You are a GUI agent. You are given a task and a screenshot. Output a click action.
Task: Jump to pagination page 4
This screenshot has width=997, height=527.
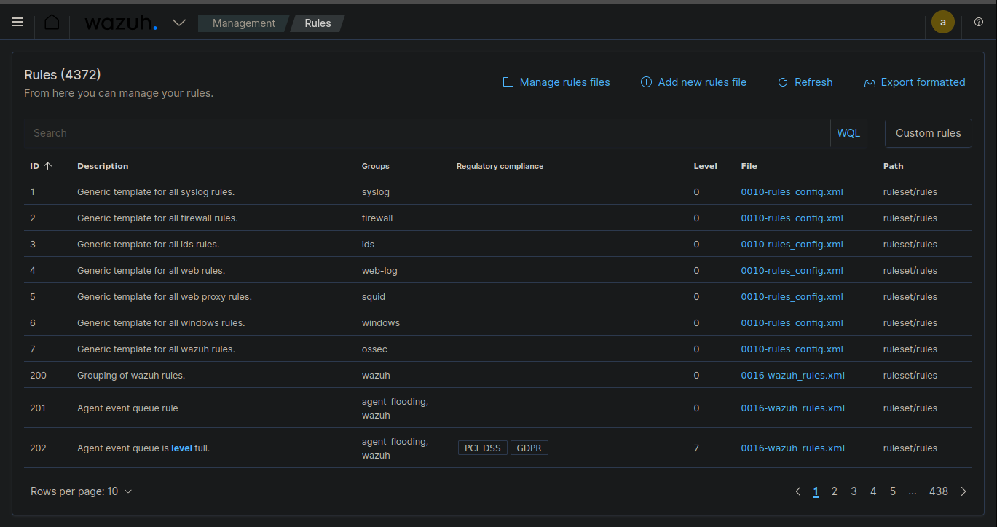pyautogui.click(x=873, y=491)
